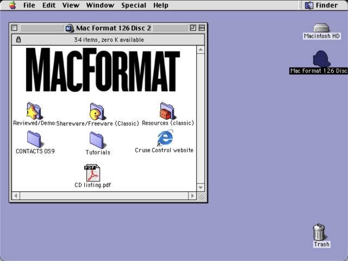Click the window resize grip corner
This screenshot has height=261, width=348.
pos(201,196)
